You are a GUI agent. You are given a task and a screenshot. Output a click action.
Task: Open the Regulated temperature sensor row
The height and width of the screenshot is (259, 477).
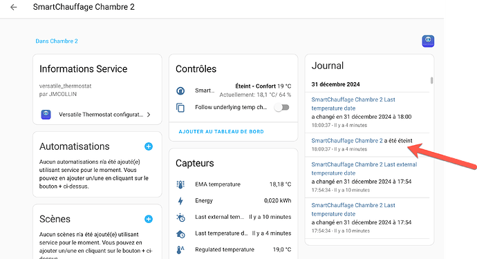234,249
